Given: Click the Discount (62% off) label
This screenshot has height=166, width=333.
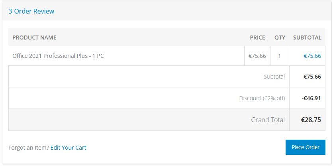Looking at the screenshot, I should point(262,98).
